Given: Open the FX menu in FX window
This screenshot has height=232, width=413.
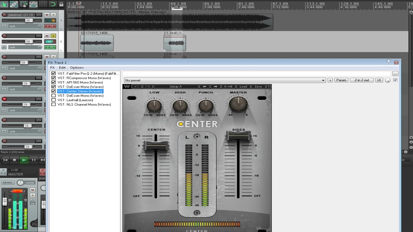Looking at the screenshot, I should point(52,68).
